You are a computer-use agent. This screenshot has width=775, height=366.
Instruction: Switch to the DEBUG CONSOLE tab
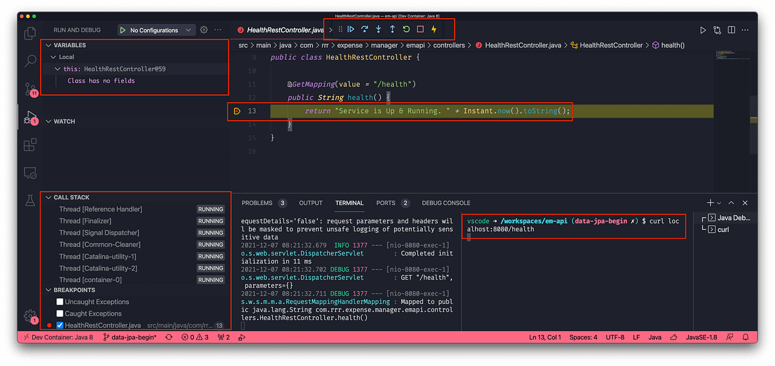coord(446,203)
